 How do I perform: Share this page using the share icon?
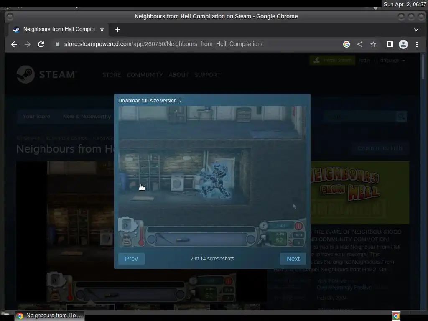pyautogui.click(x=360, y=44)
